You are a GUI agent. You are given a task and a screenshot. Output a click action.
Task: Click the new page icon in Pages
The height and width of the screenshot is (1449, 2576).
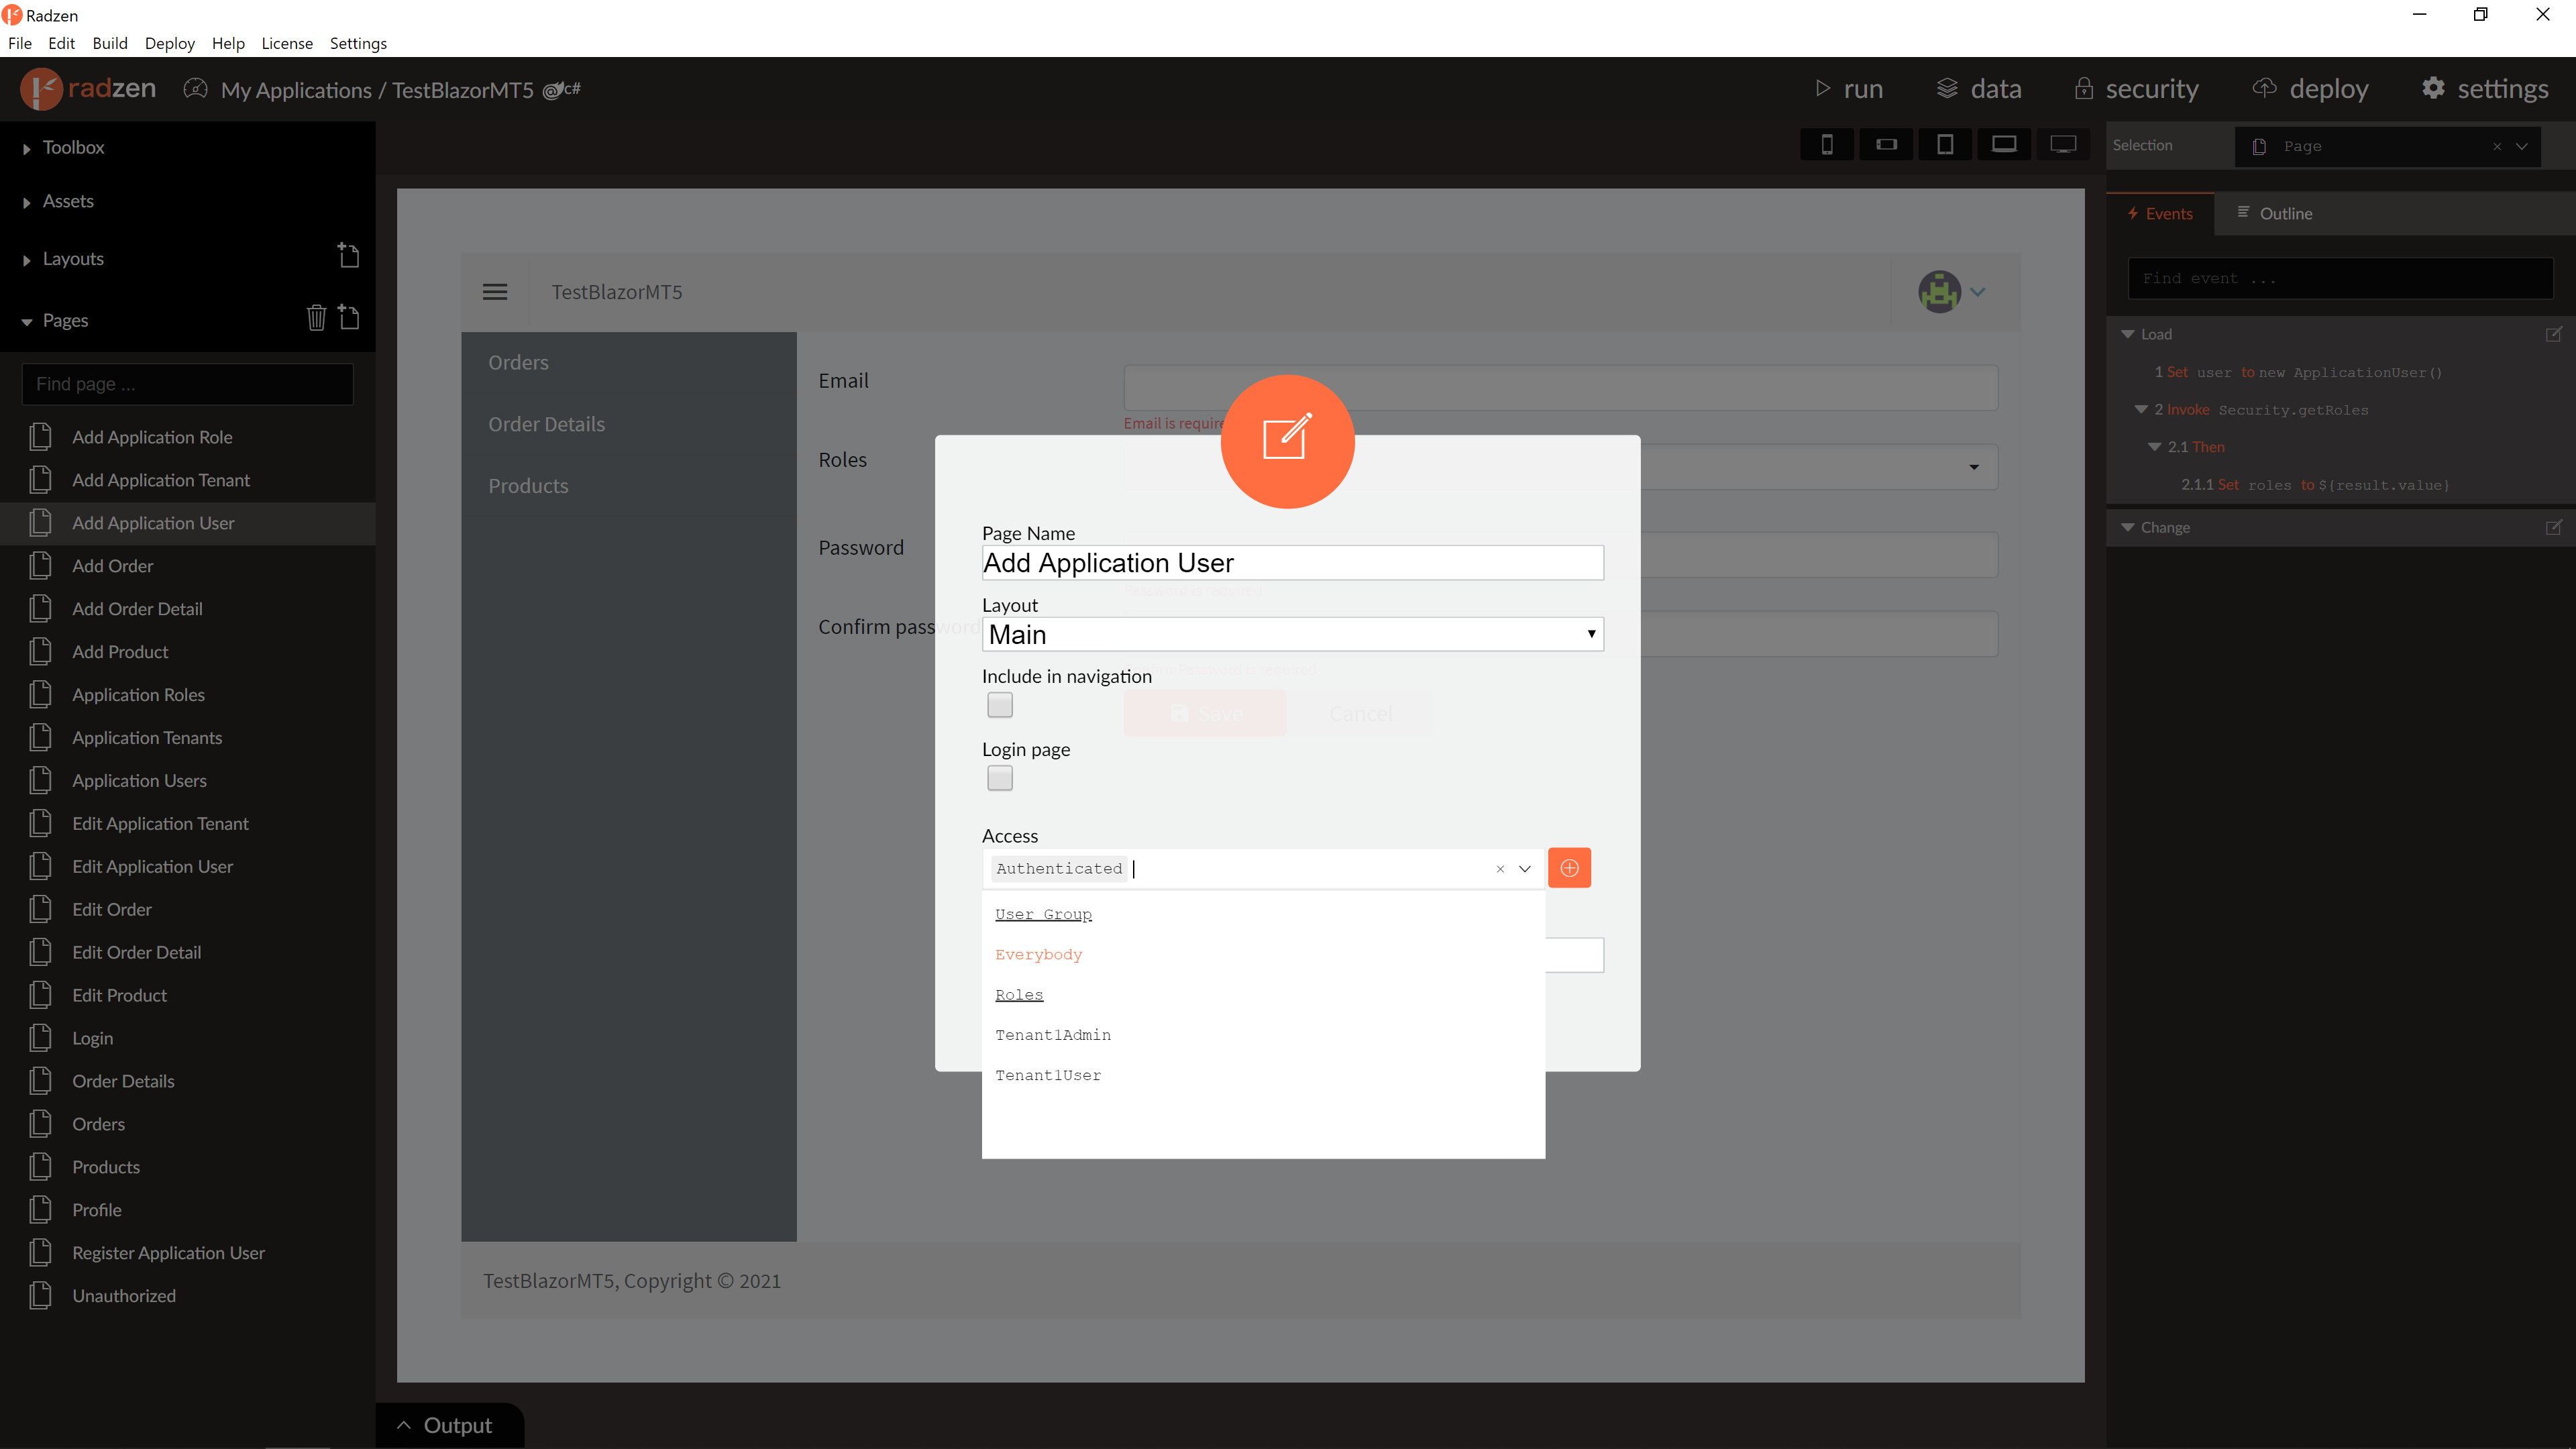click(348, 317)
